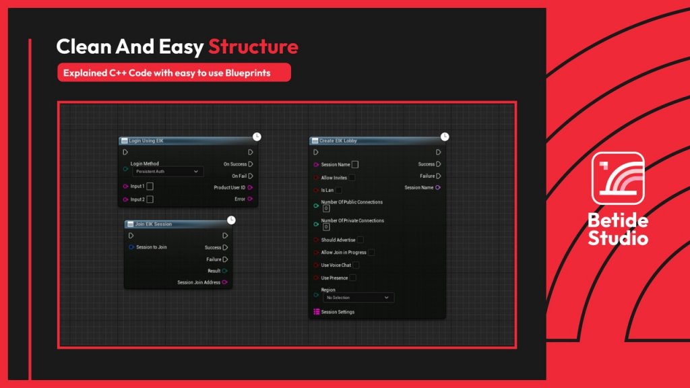Click the Region input pin
Viewport: 690px width, 388px height.
(316, 295)
